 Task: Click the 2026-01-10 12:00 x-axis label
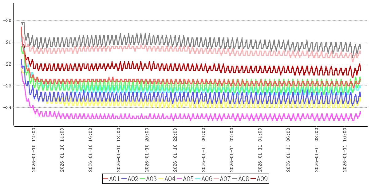pos(34,150)
